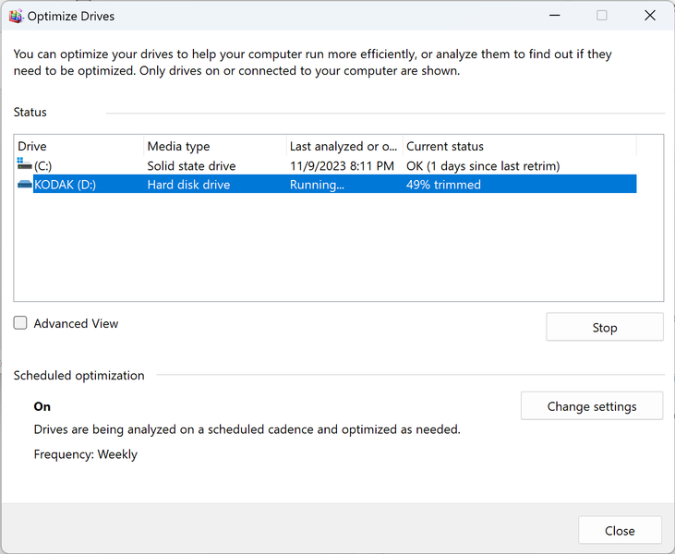Enable the Advanced View checkbox
Screen dimensions: 675x554
(x=20, y=323)
